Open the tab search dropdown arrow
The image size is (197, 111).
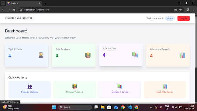(x=3, y=3)
